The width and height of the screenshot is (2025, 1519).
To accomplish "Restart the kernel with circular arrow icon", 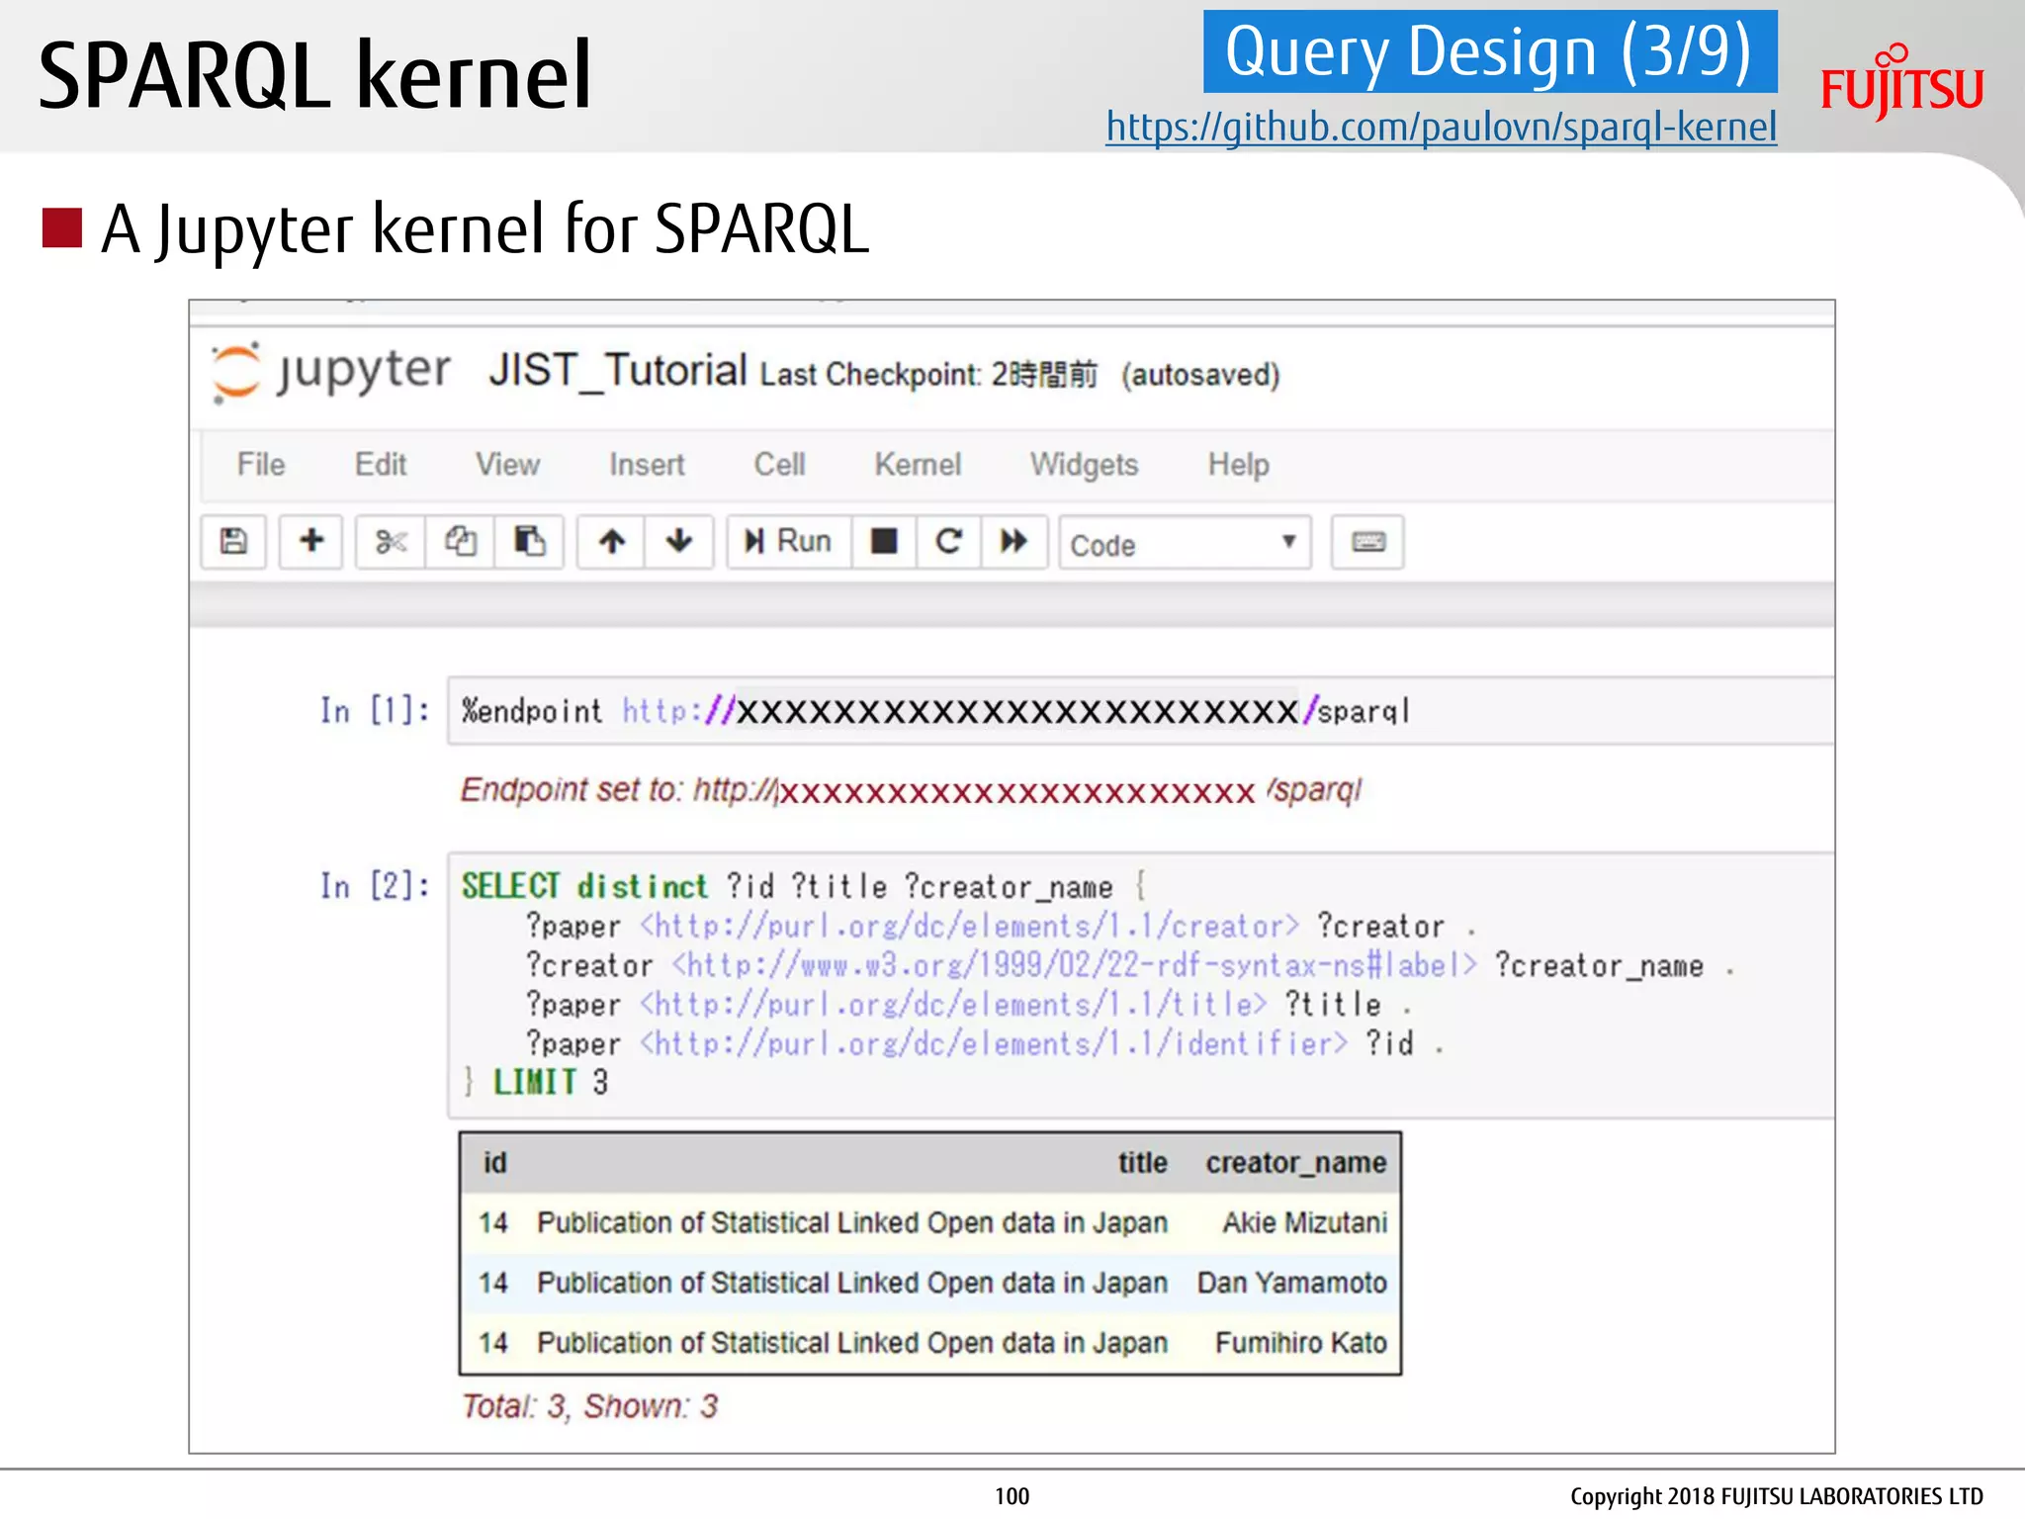I will [x=948, y=541].
